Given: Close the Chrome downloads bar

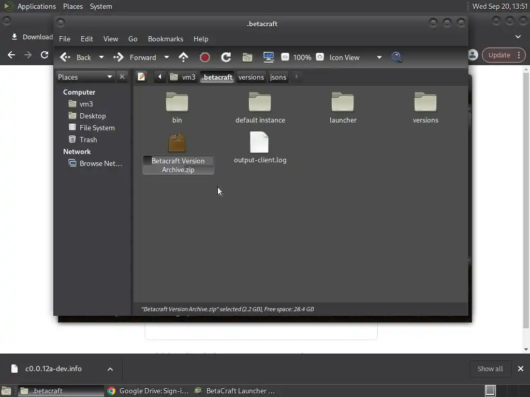Looking at the screenshot, I should [x=521, y=369].
